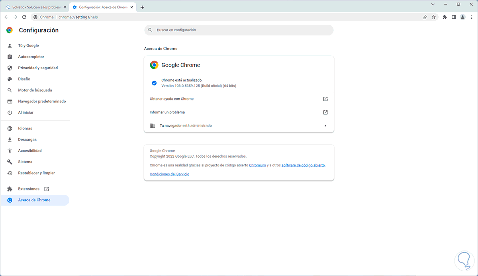Click the Chrome logo next to Configuración
The width and height of the screenshot is (478, 276).
pos(10,30)
